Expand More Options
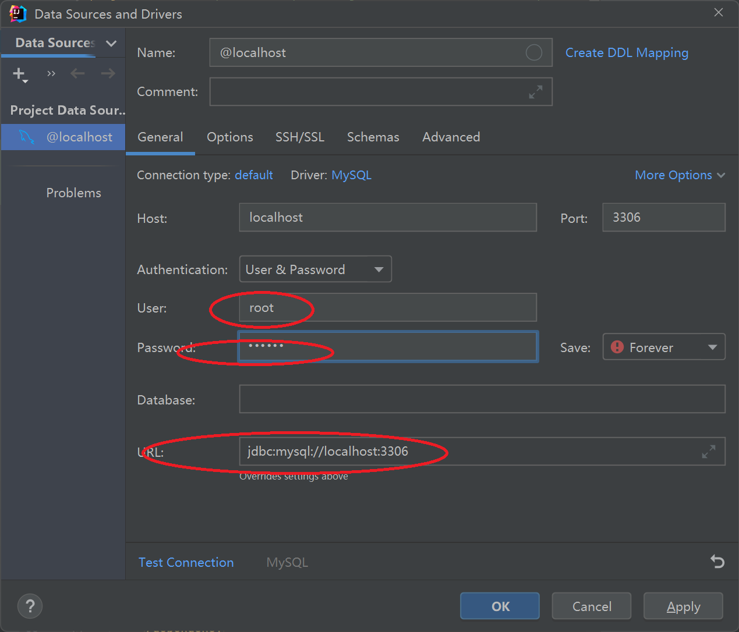739x632 pixels. point(680,175)
